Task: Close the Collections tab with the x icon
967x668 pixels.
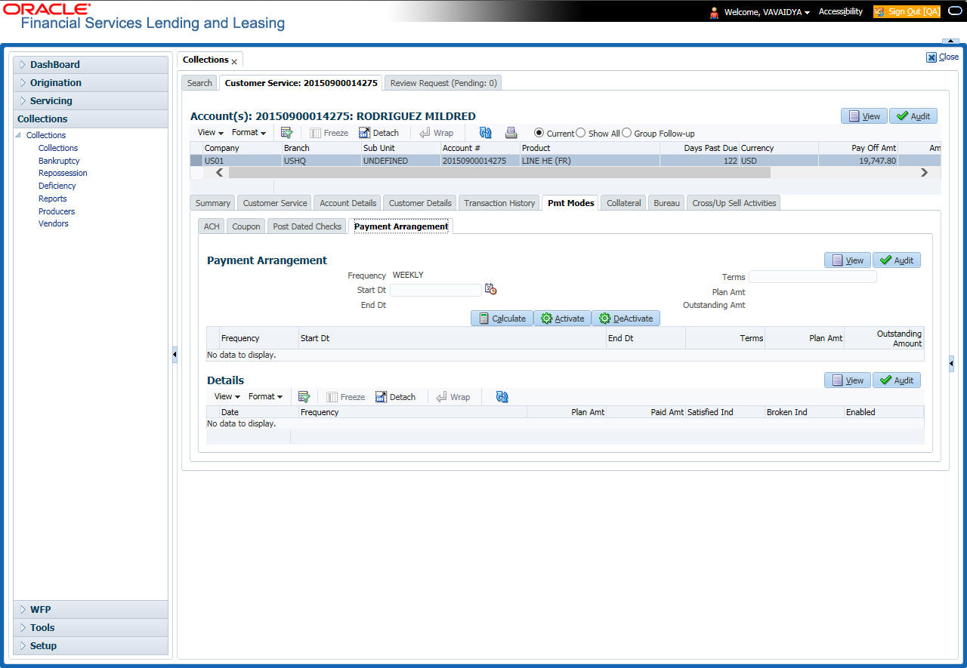Action: coord(234,61)
